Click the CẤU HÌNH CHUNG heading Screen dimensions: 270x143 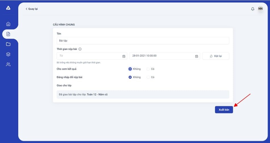(x=64, y=25)
